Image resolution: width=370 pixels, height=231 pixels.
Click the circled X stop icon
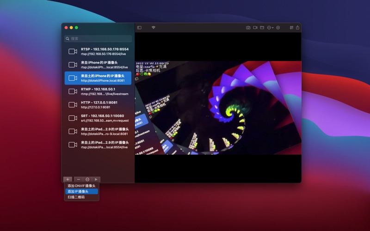pos(278,28)
